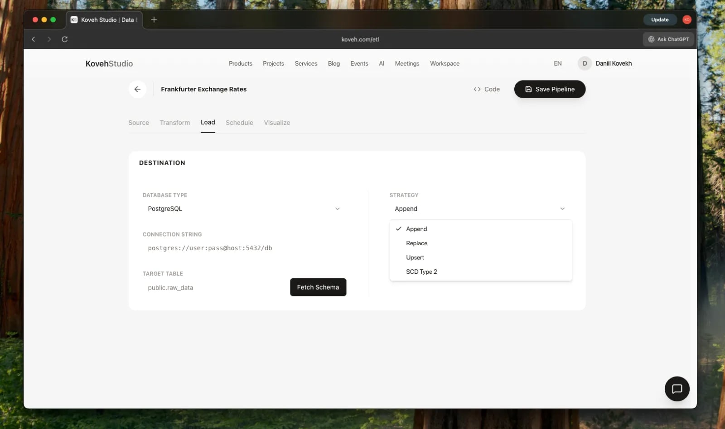
Task: Click the connection string input field
Action: pyautogui.click(x=244, y=248)
